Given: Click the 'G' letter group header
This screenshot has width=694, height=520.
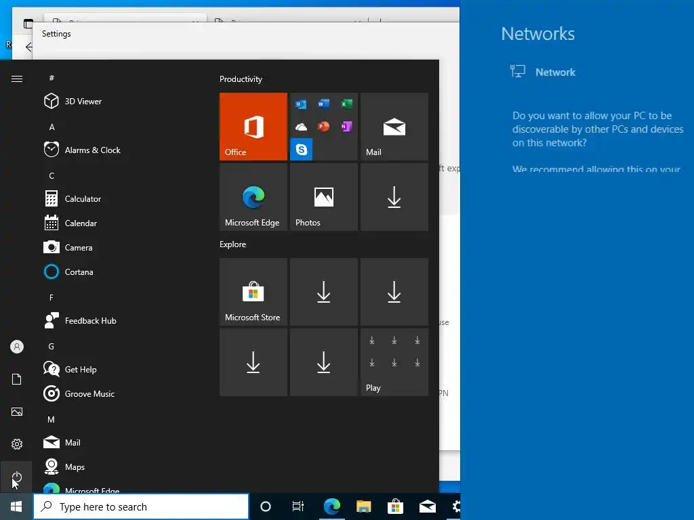Looking at the screenshot, I should [x=52, y=347].
